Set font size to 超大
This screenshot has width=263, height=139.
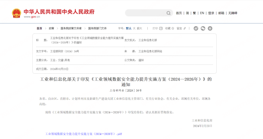pyautogui.click(x=139, y=28)
